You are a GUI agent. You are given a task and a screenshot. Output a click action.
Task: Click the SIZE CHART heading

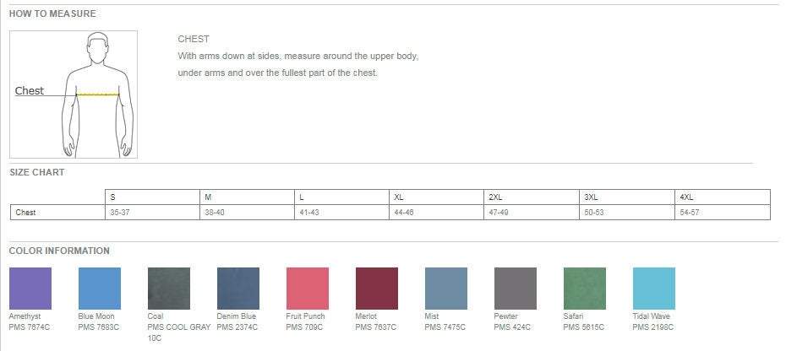click(36, 172)
